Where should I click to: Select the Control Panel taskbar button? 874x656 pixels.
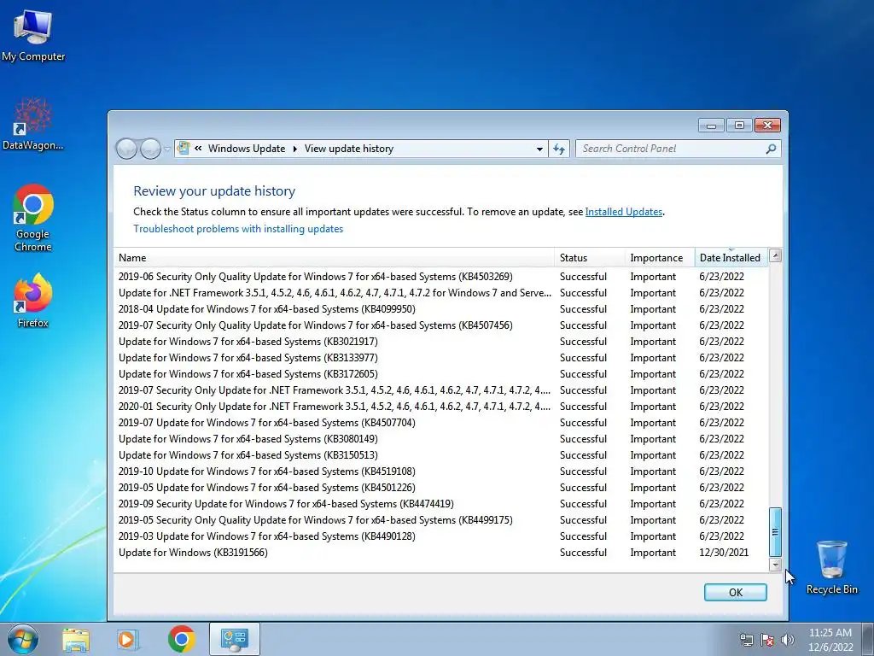coord(234,639)
